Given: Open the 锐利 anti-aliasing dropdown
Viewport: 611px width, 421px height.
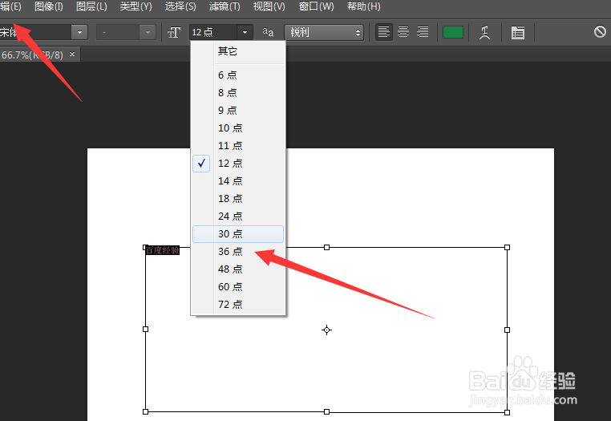Looking at the screenshot, I should point(324,32).
